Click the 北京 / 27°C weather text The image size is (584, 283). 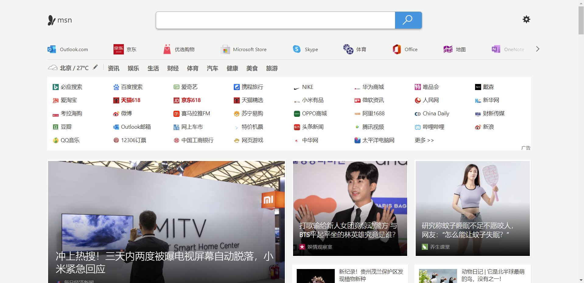coord(74,68)
